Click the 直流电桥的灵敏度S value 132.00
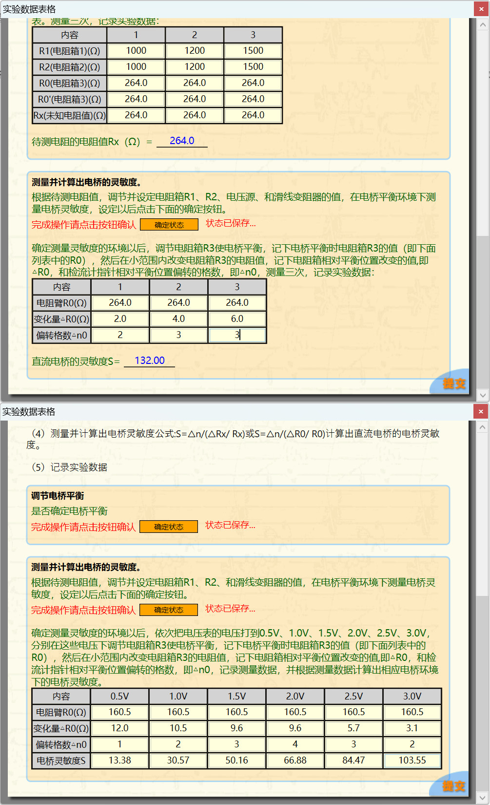Image resolution: width=490 pixels, height=805 pixels. pos(149,361)
